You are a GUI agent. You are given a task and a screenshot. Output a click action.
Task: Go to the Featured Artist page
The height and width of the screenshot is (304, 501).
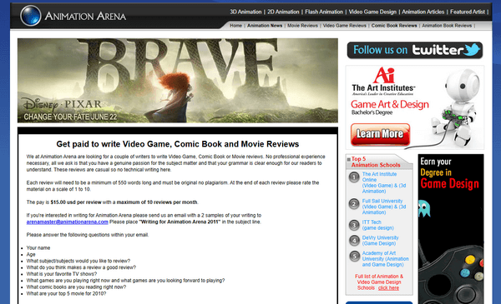(x=468, y=12)
